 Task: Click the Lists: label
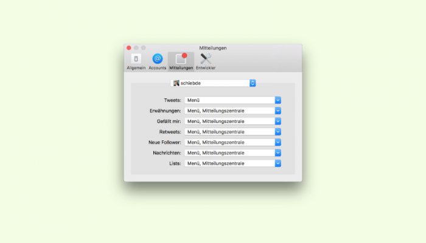click(175, 163)
